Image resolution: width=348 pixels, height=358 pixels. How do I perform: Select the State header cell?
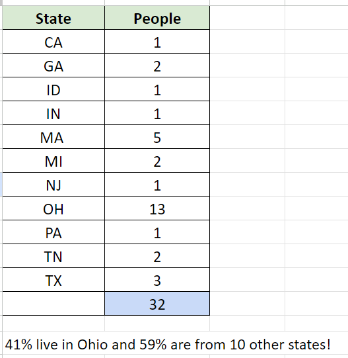53,19
